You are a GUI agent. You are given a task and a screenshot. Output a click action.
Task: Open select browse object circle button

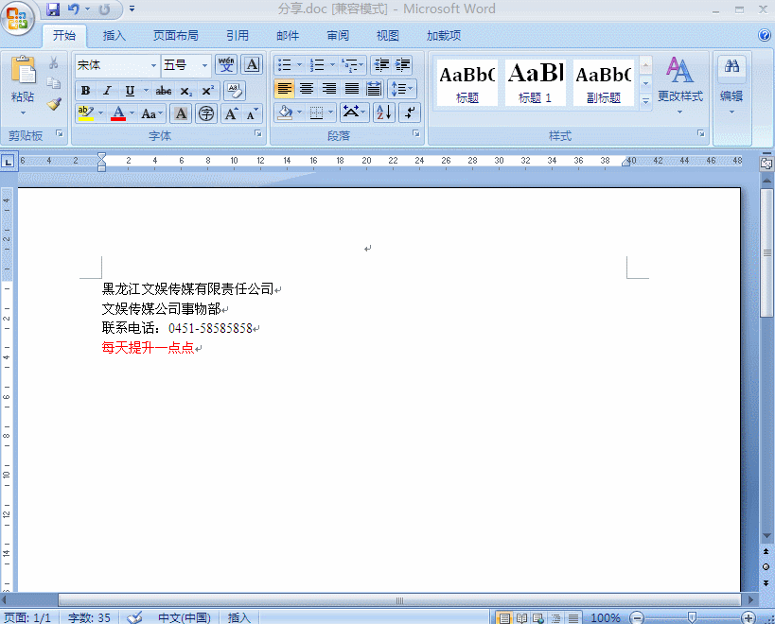pyautogui.click(x=766, y=566)
